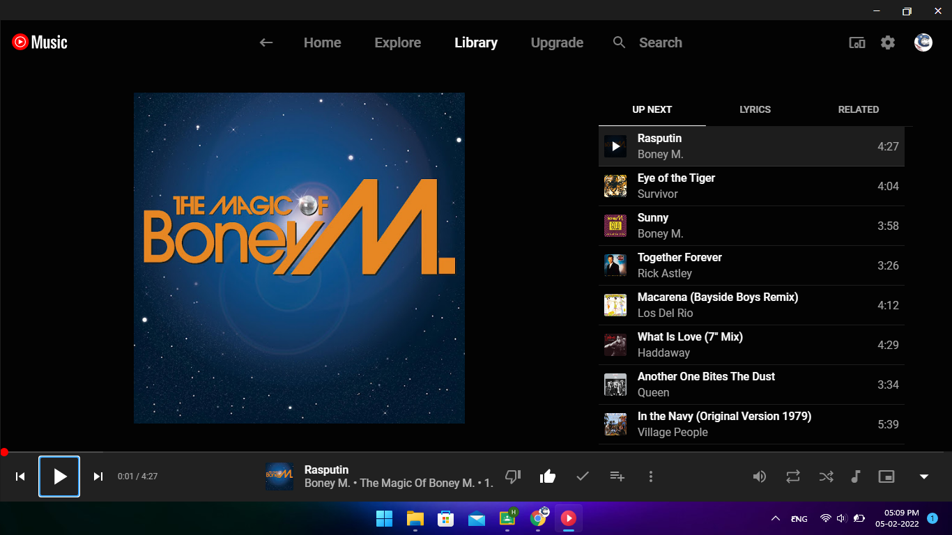Open the miniplayer
Image resolution: width=952 pixels, height=535 pixels.
(886, 476)
